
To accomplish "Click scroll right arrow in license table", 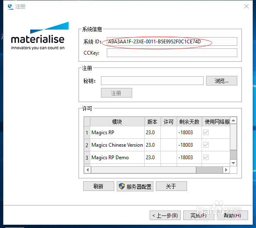I will 226,170.
